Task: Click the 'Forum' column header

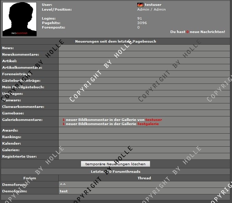Action: coord(30,178)
